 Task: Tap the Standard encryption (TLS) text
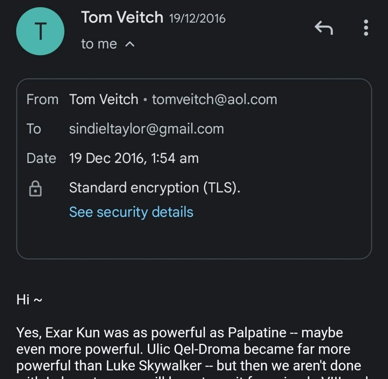[x=155, y=188]
